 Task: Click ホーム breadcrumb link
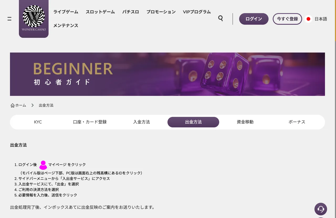pyautogui.click(x=21, y=105)
